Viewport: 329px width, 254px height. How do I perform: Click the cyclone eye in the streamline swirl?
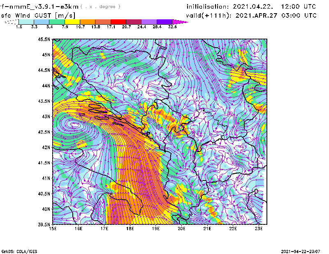pyautogui.click(x=75, y=125)
